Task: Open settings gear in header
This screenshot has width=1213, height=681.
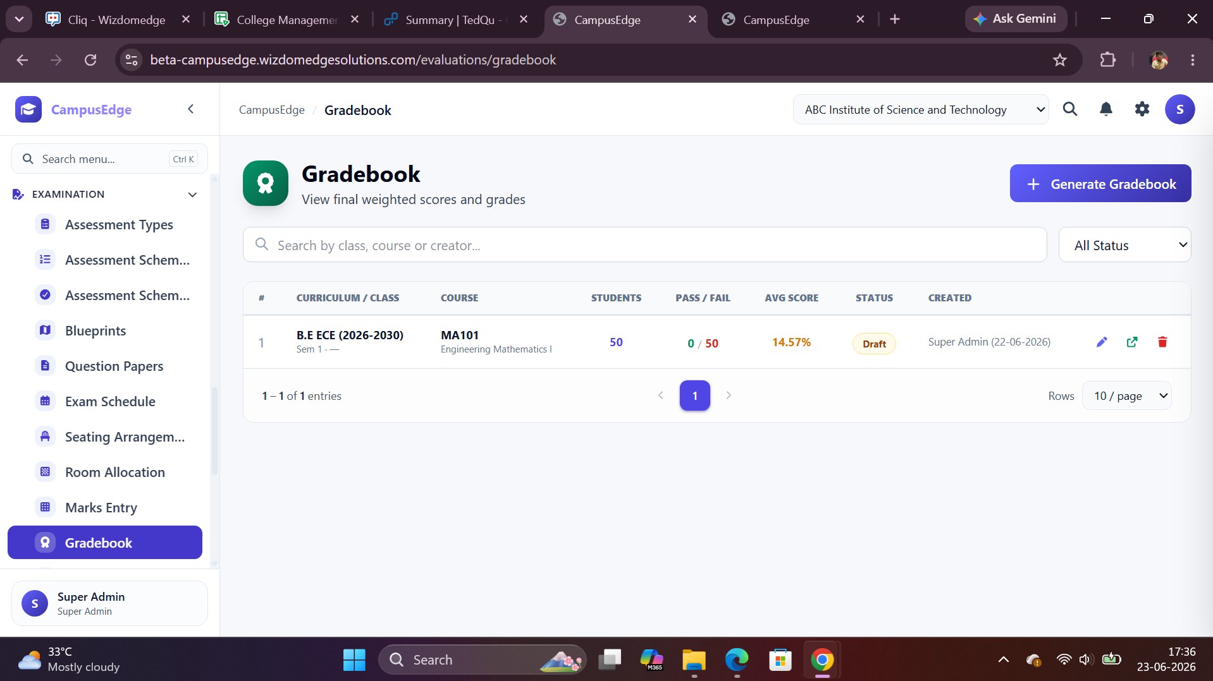Action: [1142, 109]
